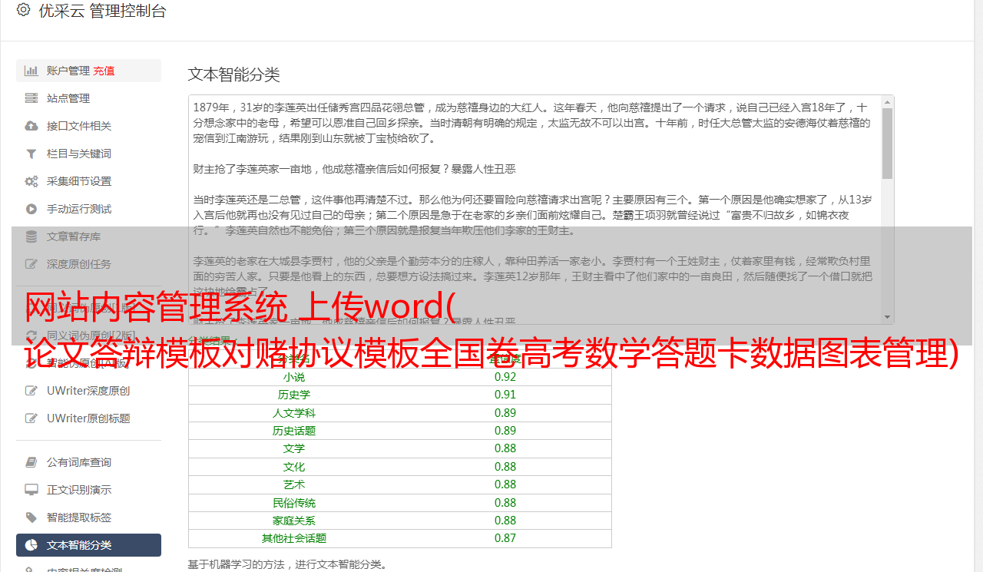This screenshot has height=572, width=983.
Task: Click the 文化 category cell
Action: 294,467
